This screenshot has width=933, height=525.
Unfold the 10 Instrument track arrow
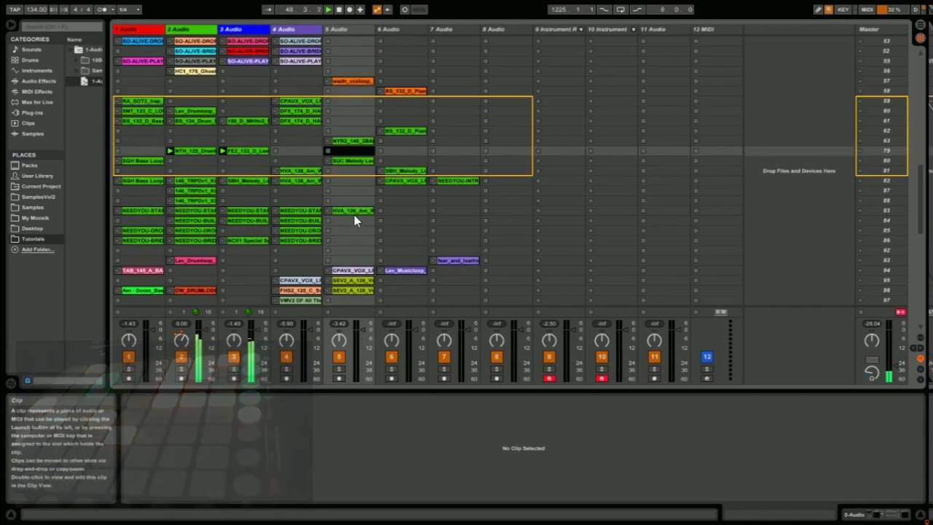633,29
